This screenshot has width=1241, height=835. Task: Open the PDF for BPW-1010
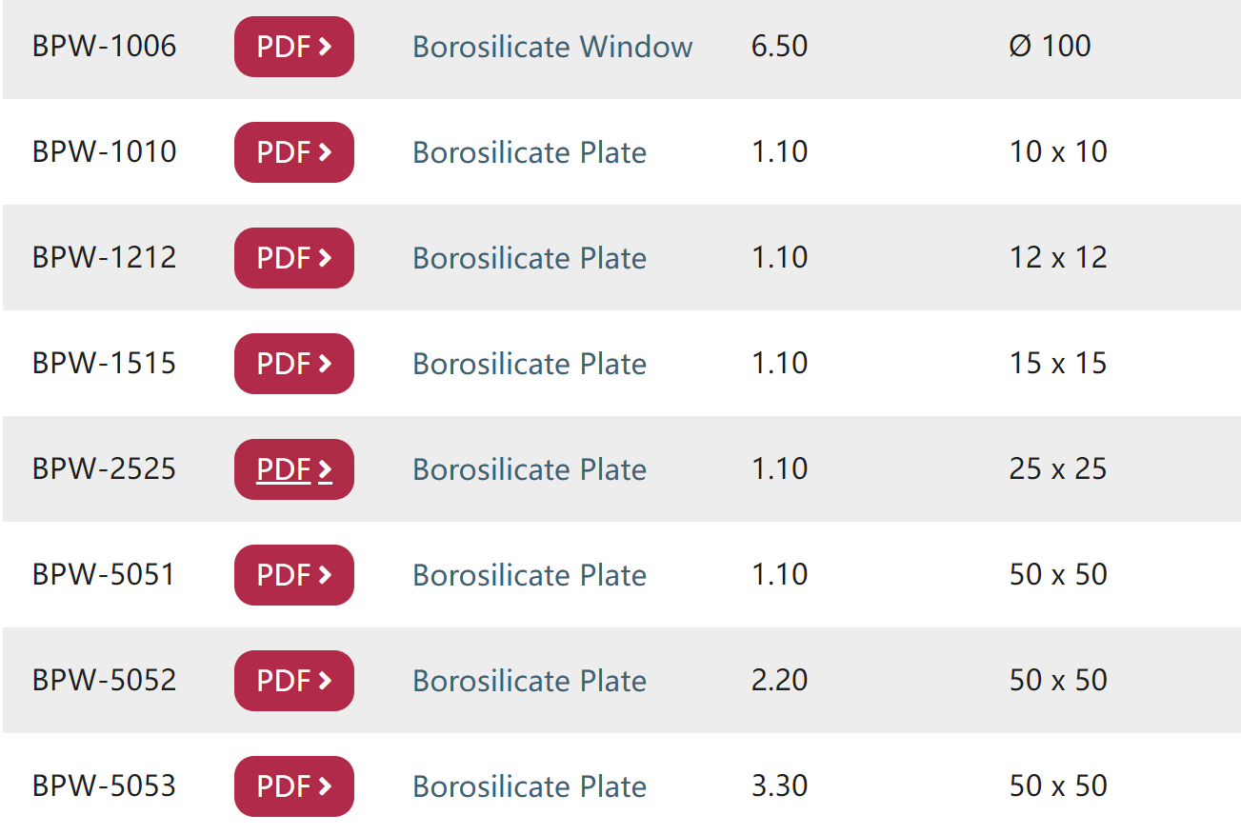pyautogui.click(x=294, y=152)
